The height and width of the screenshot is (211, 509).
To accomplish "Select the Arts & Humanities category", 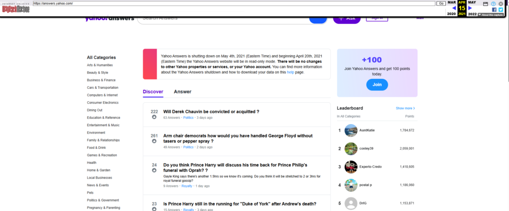I will (99, 65).
